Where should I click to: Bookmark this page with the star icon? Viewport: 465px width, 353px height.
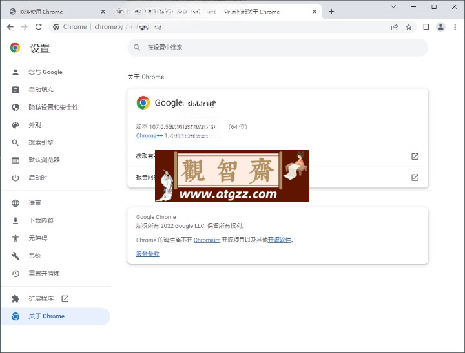point(409,27)
